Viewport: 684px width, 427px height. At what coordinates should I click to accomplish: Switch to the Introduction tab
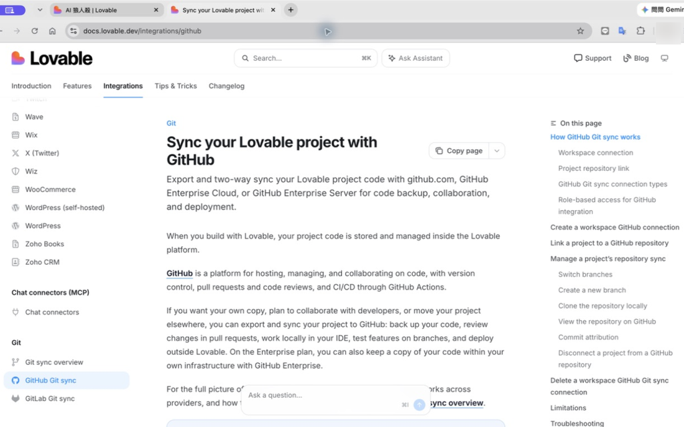tap(31, 86)
